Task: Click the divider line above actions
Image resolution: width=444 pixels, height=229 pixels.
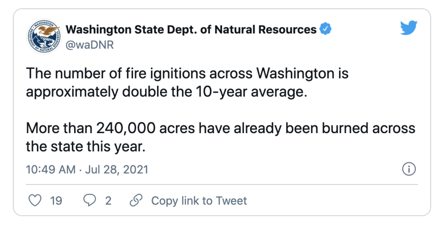Action: 222,184
